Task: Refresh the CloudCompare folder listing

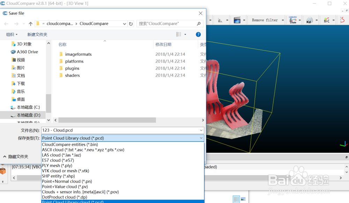Action: (x=131, y=24)
